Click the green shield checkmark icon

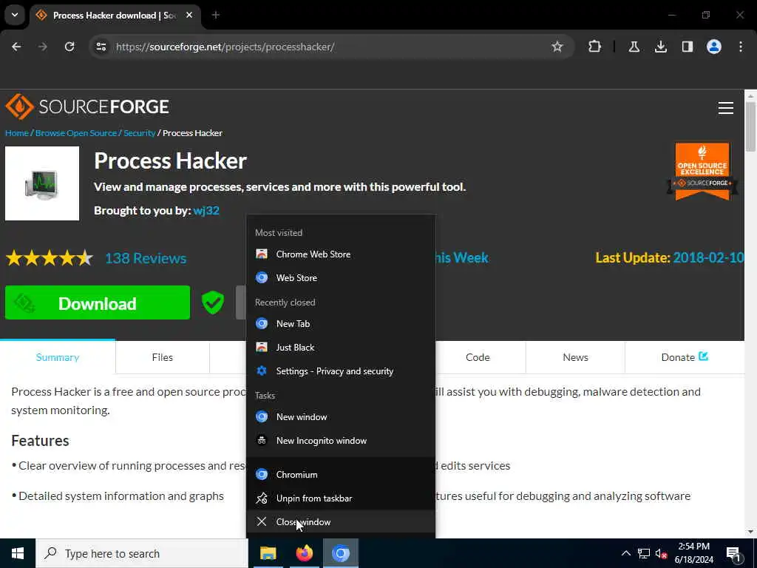212,302
